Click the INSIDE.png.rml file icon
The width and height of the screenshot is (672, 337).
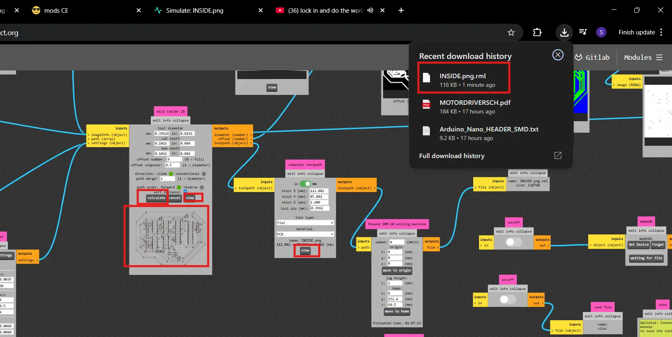click(x=427, y=78)
